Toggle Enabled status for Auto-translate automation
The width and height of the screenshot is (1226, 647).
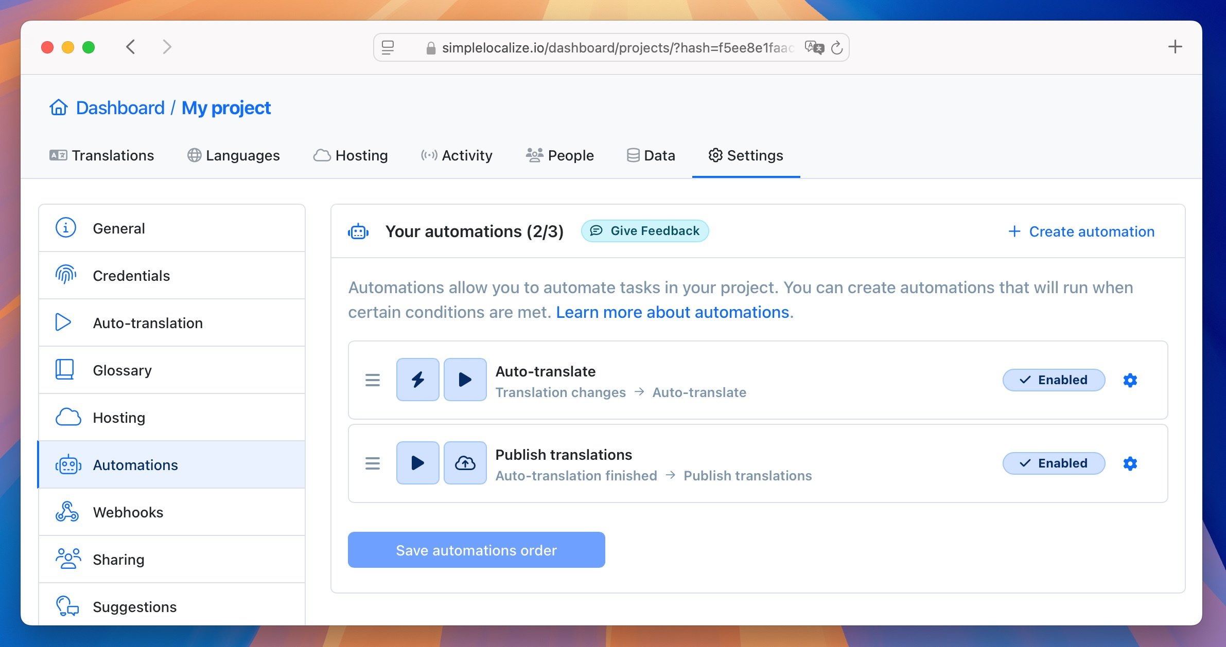coord(1054,380)
